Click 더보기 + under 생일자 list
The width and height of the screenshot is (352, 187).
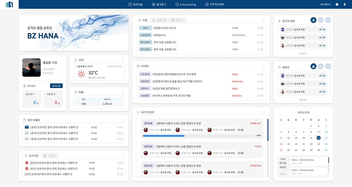click(x=303, y=100)
